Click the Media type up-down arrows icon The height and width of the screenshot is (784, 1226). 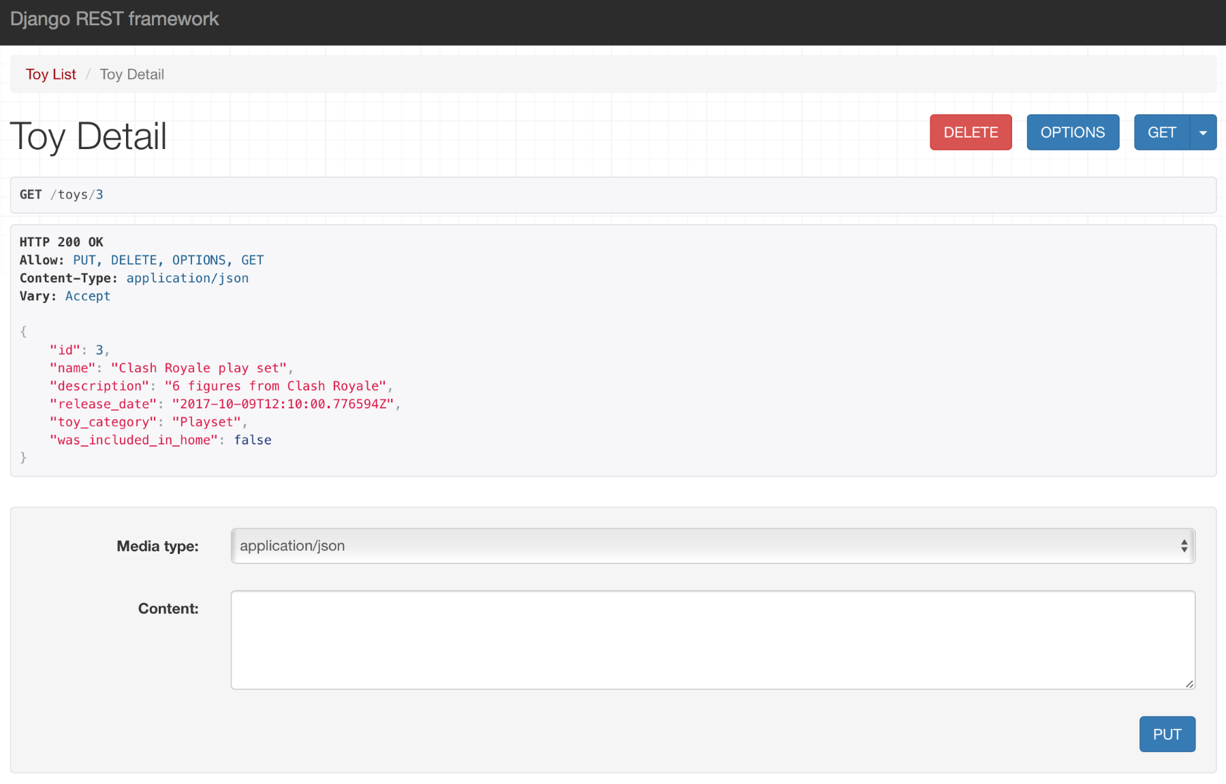(1184, 546)
